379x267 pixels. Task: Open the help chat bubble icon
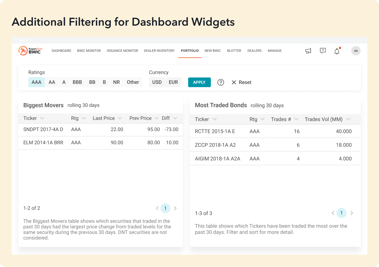click(323, 51)
